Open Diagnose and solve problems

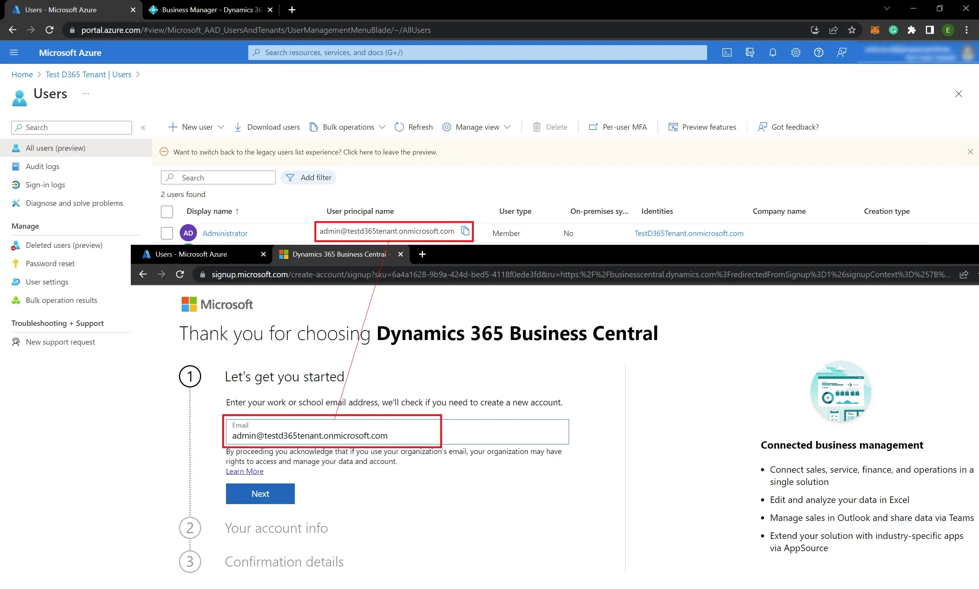pyautogui.click(x=74, y=203)
